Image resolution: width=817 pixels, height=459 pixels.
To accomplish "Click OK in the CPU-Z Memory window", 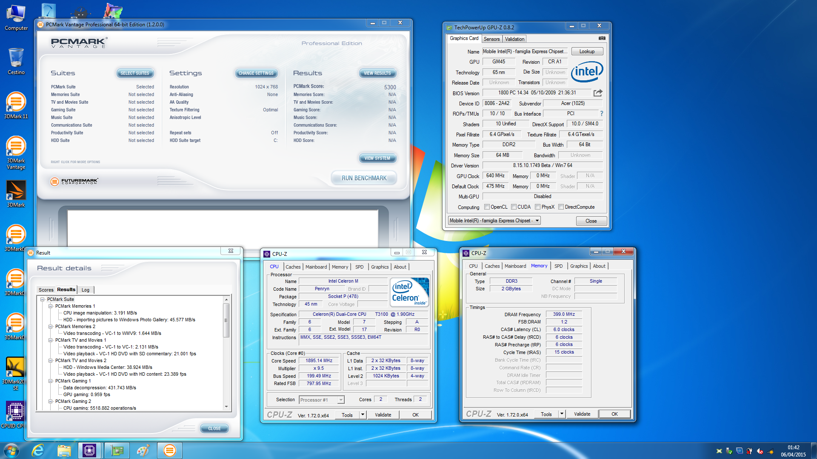I will tap(614, 414).
